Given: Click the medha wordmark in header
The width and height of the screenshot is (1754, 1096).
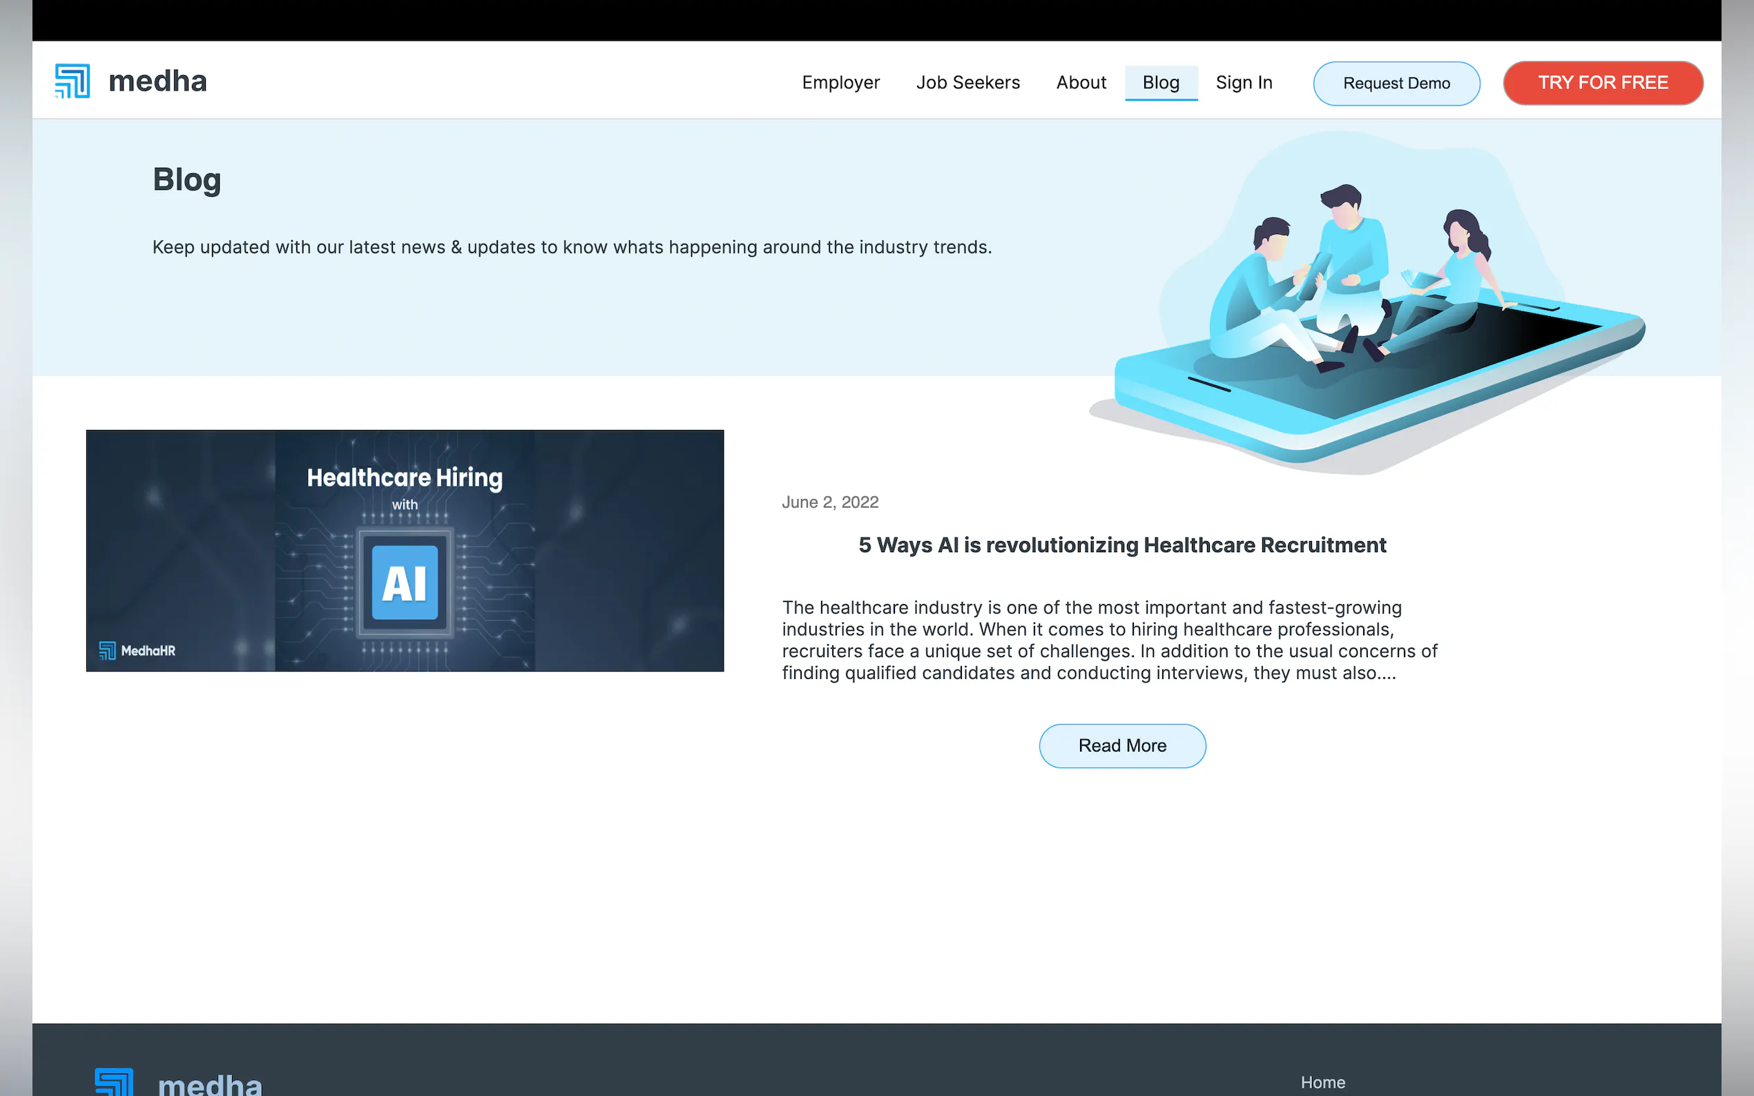Looking at the screenshot, I should click(157, 81).
